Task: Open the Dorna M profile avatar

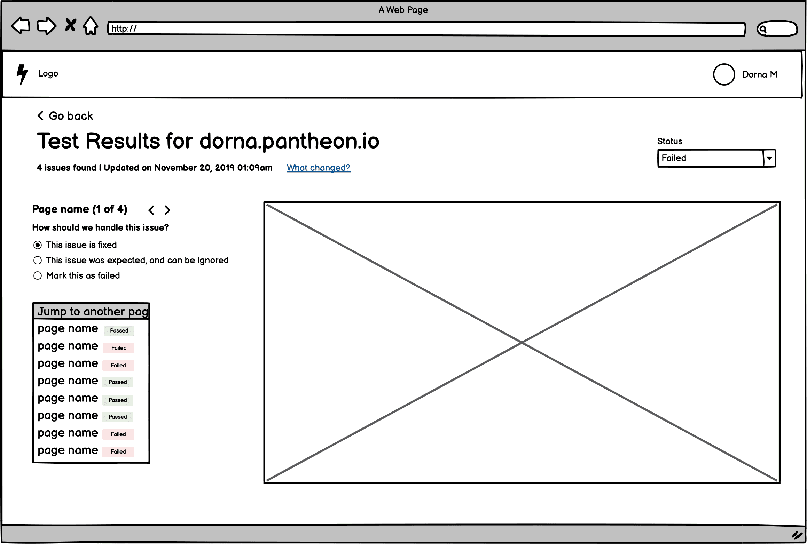Action: tap(724, 74)
